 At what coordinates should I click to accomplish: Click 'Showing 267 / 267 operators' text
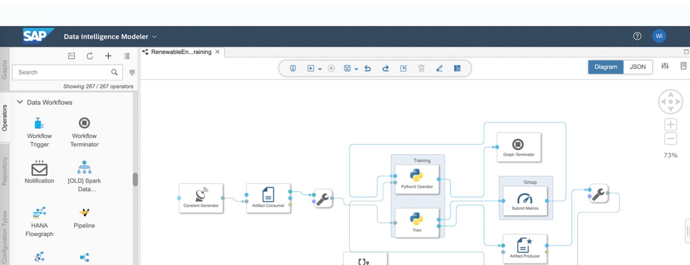click(98, 87)
